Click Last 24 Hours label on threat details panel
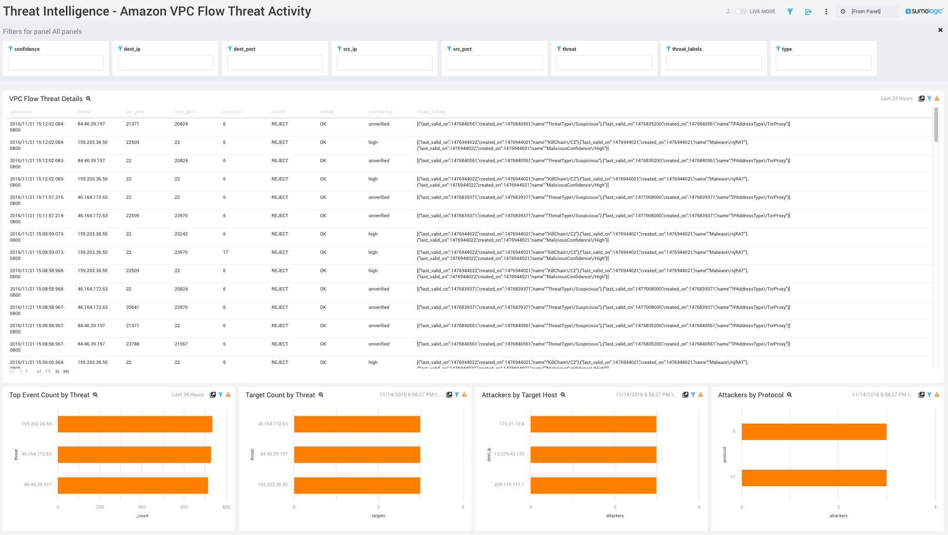The image size is (948, 535). [x=896, y=99]
